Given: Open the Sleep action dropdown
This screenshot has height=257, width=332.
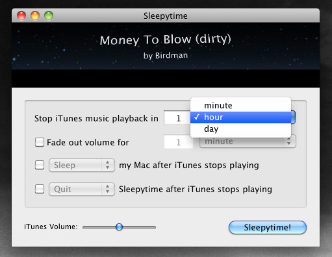Looking at the screenshot, I should point(82,165).
